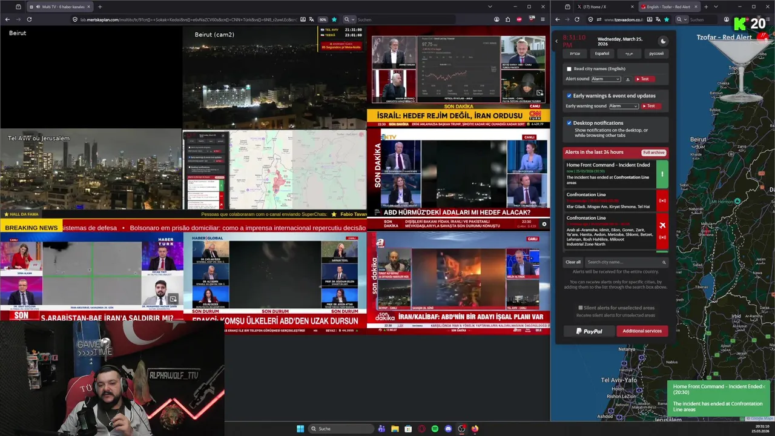Screen dimensions: 775x436
Task: Click Multi TV address bar URL
Action: (x=188, y=19)
